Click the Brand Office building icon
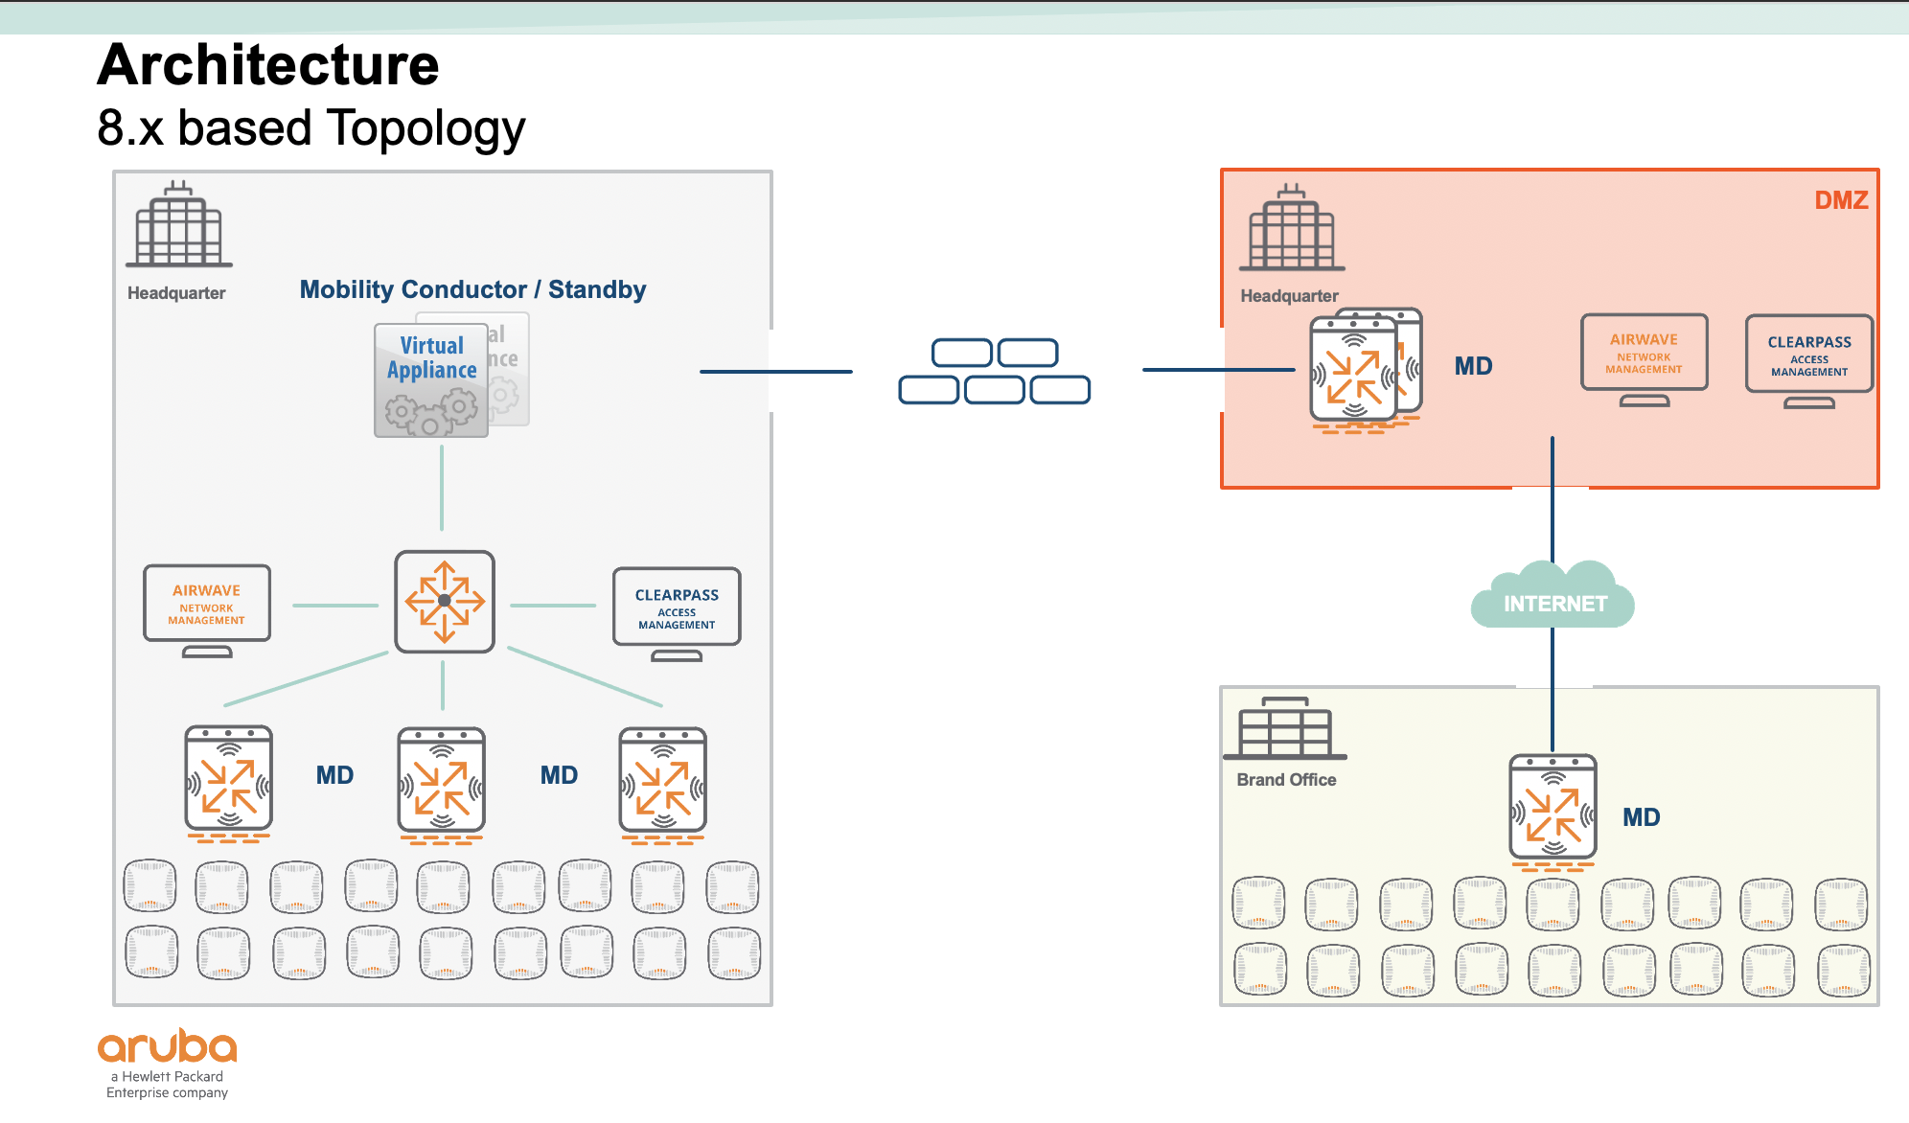The width and height of the screenshot is (1909, 1123). (1285, 729)
